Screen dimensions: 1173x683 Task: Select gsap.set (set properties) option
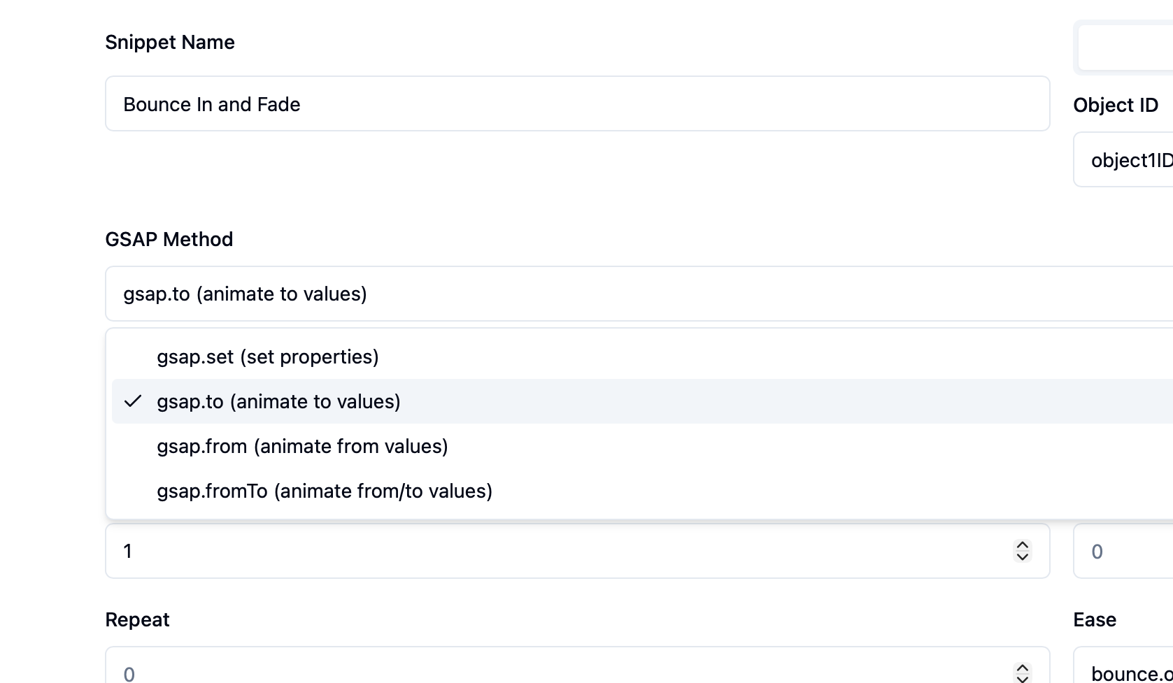pyautogui.click(x=268, y=357)
